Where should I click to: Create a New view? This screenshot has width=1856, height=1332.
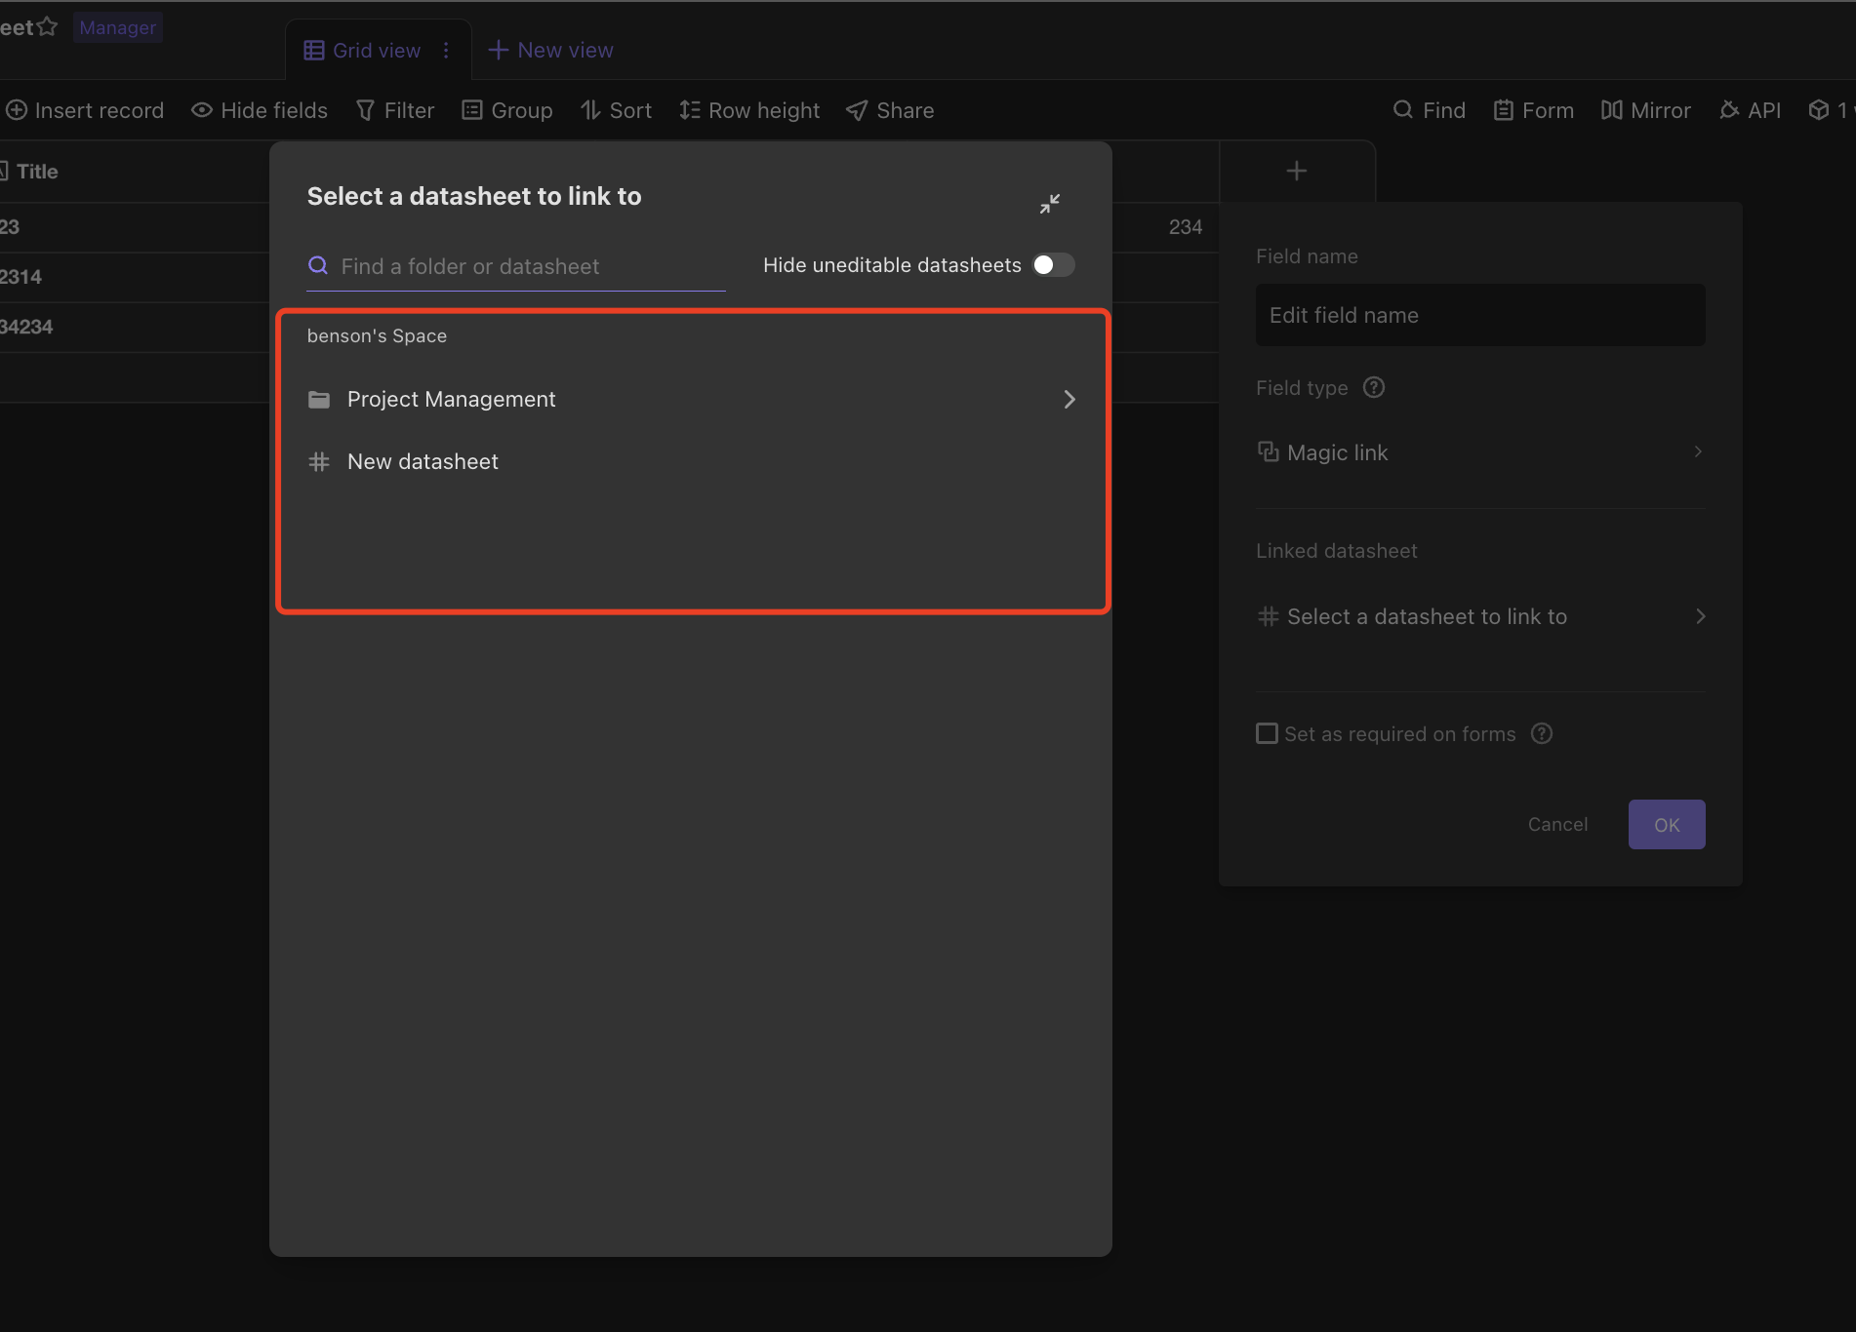(551, 50)
